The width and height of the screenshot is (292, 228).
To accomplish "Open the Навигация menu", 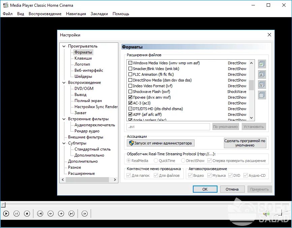I will pos(76,14).
